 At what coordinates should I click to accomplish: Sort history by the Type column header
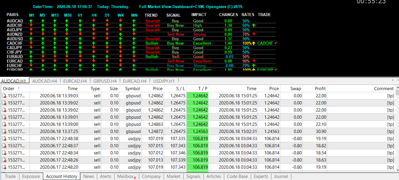(x=90, y=88)
